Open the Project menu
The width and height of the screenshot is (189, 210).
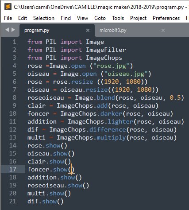point(138,18)
